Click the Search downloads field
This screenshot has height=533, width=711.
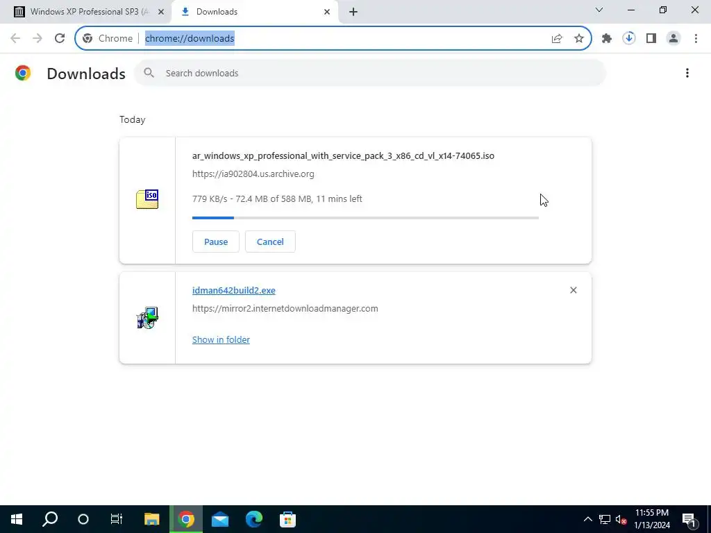pyautogui.click(x=369, y=73)
